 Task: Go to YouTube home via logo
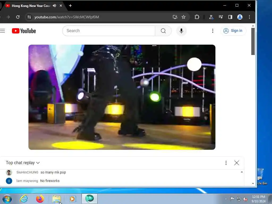point(24,31)
